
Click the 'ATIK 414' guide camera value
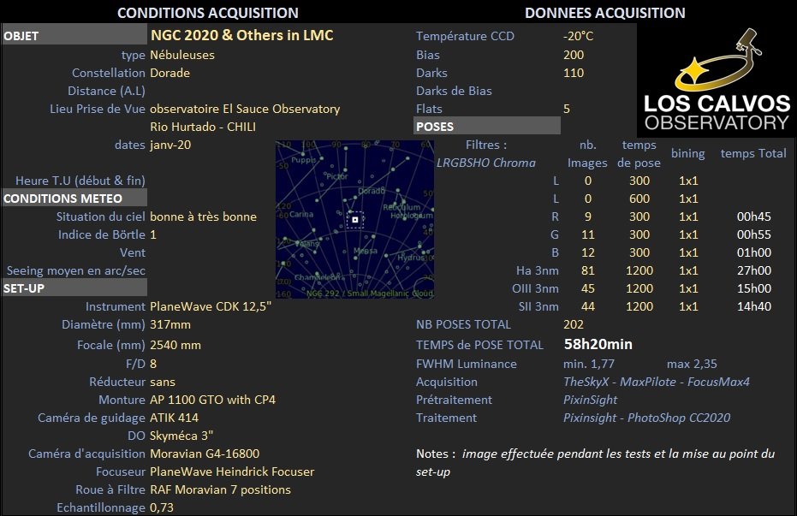click(175, 418)
